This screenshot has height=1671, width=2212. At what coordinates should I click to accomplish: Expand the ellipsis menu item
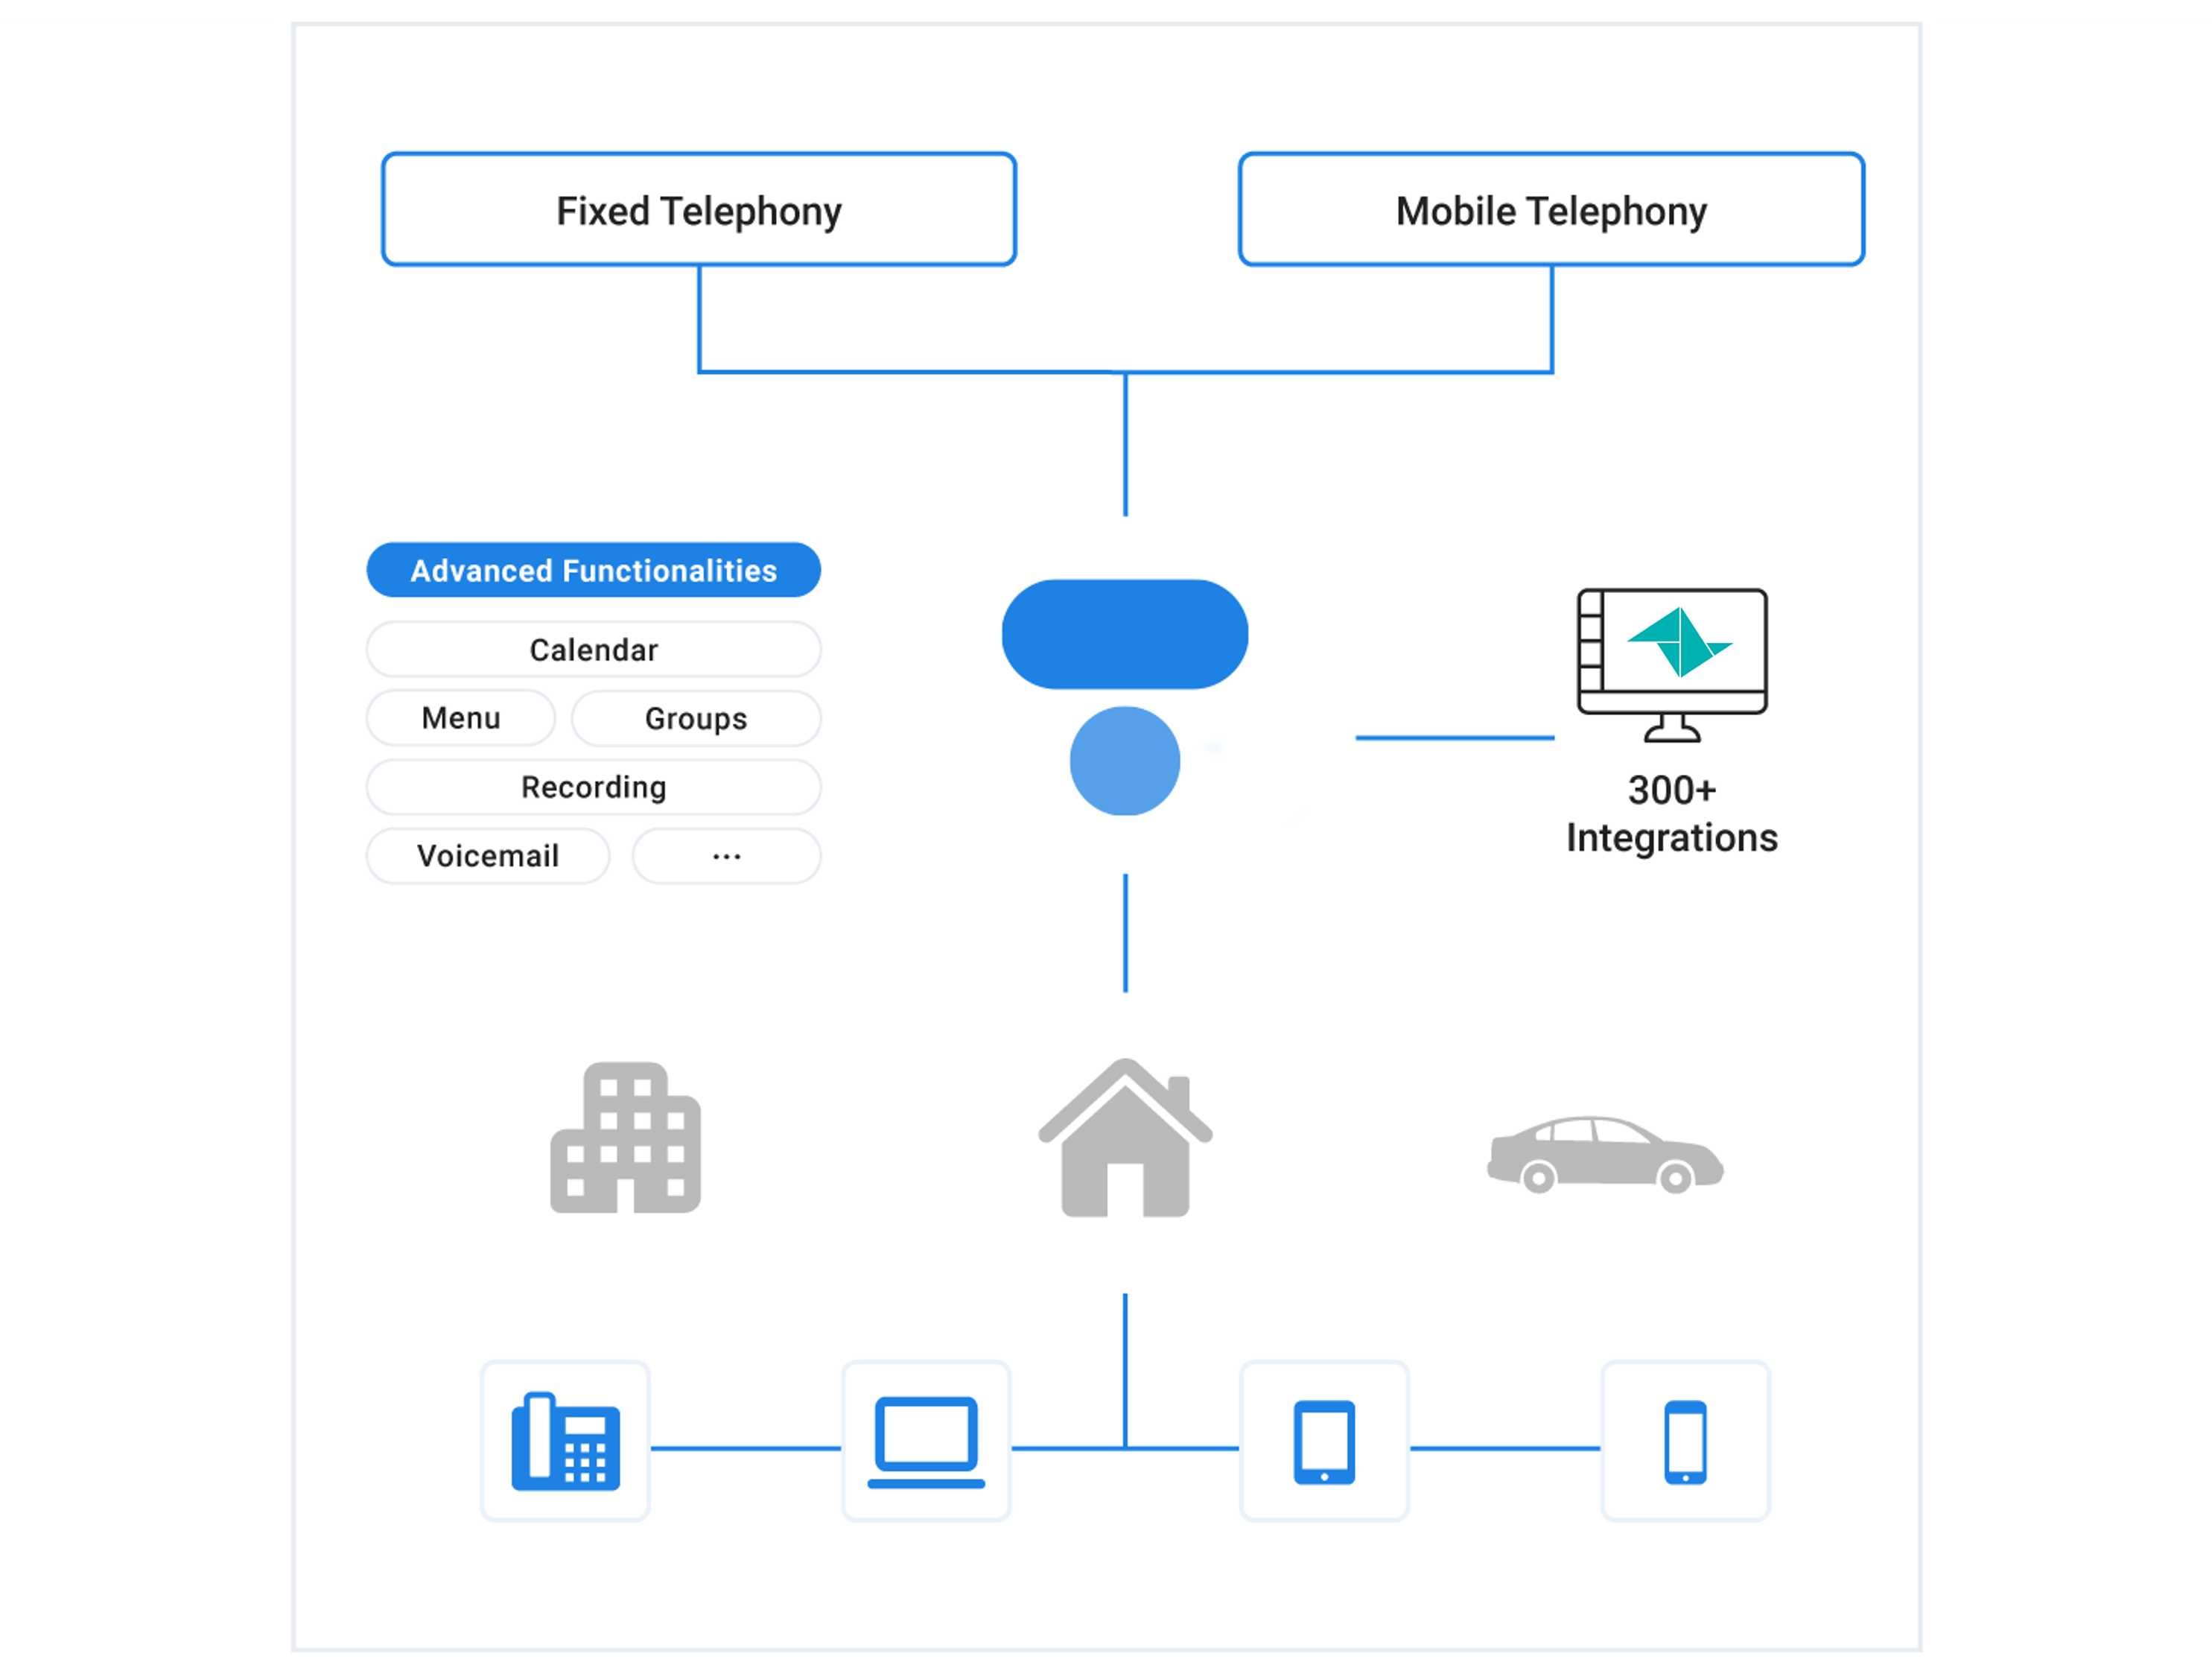(726, 854)
